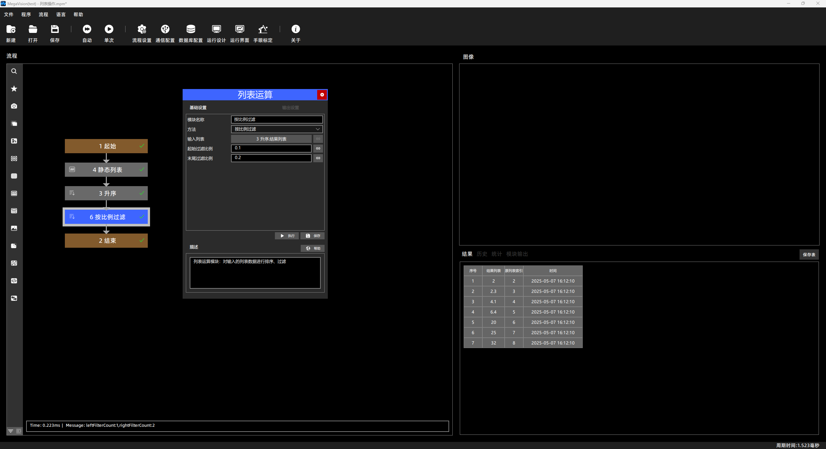Open the dot grid icon in sidebar

14,176
